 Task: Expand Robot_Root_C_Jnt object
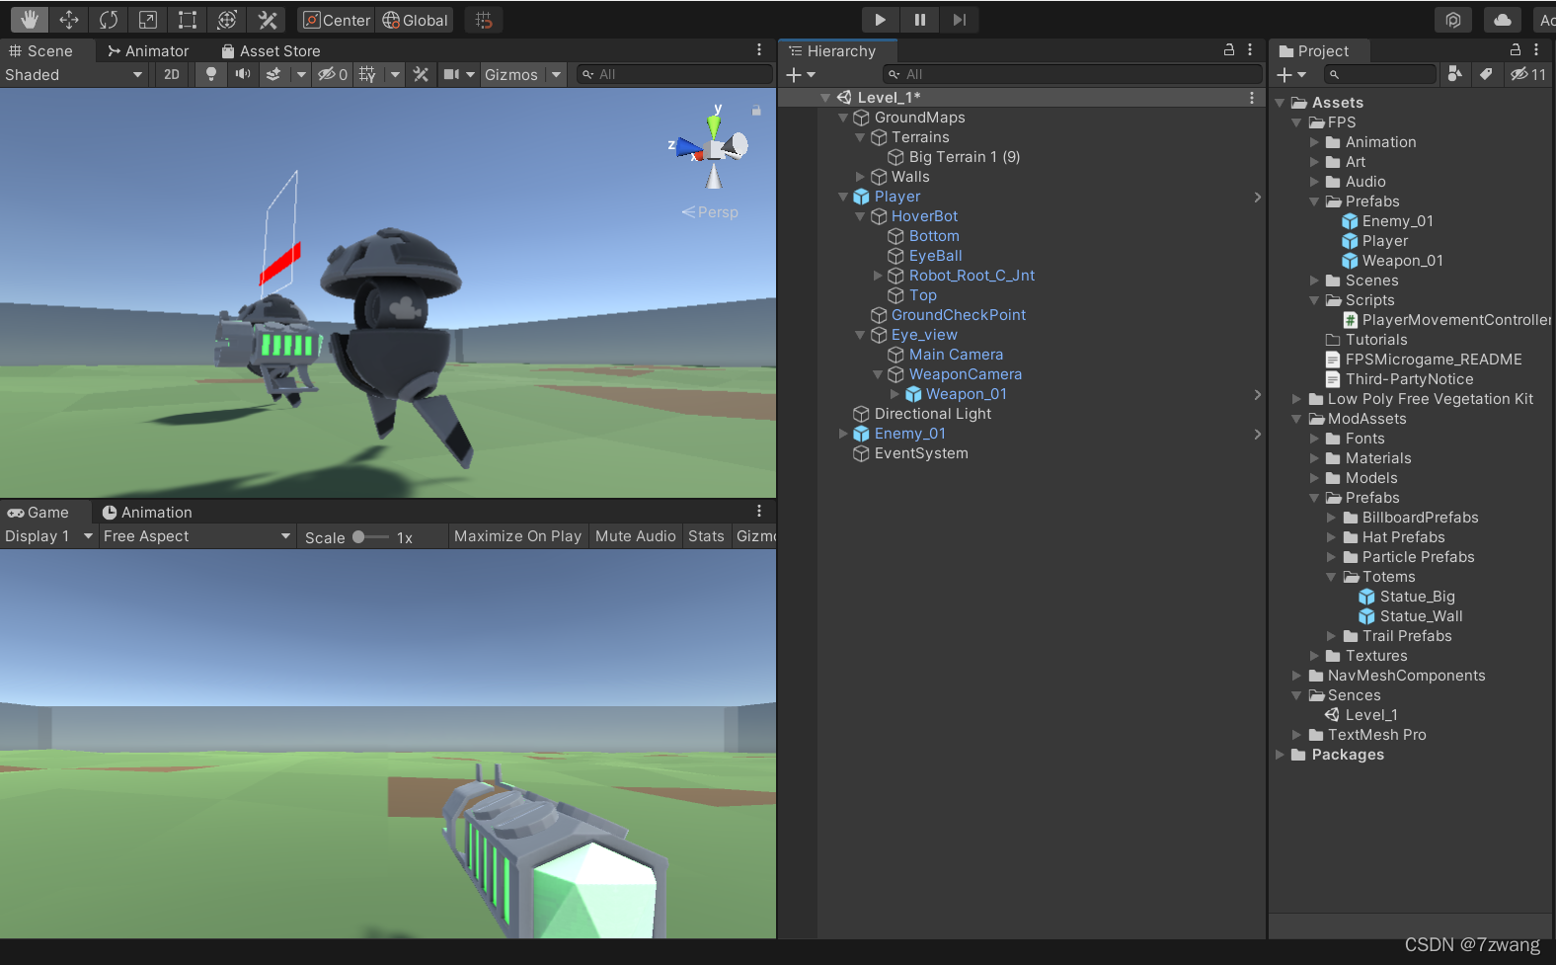click(878, 276)
